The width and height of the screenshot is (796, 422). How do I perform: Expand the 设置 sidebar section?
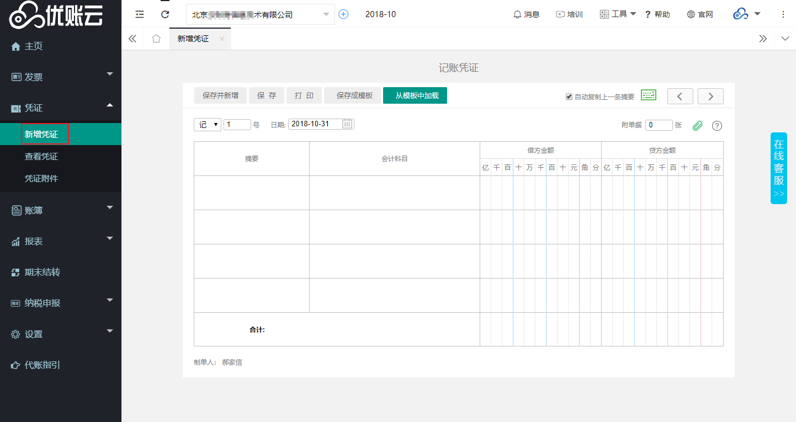point(61,334)
